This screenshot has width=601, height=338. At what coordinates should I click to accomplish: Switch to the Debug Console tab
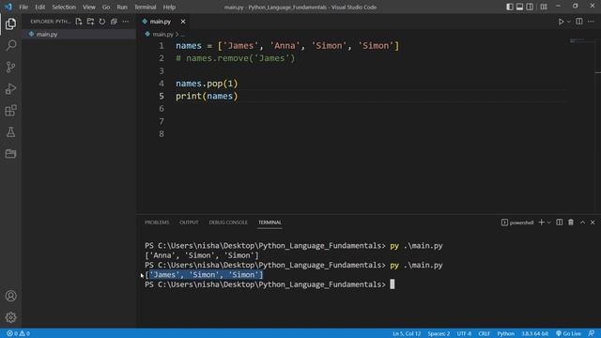point(228,223)
